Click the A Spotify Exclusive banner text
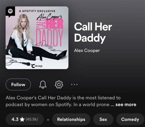 pos(37,11)
